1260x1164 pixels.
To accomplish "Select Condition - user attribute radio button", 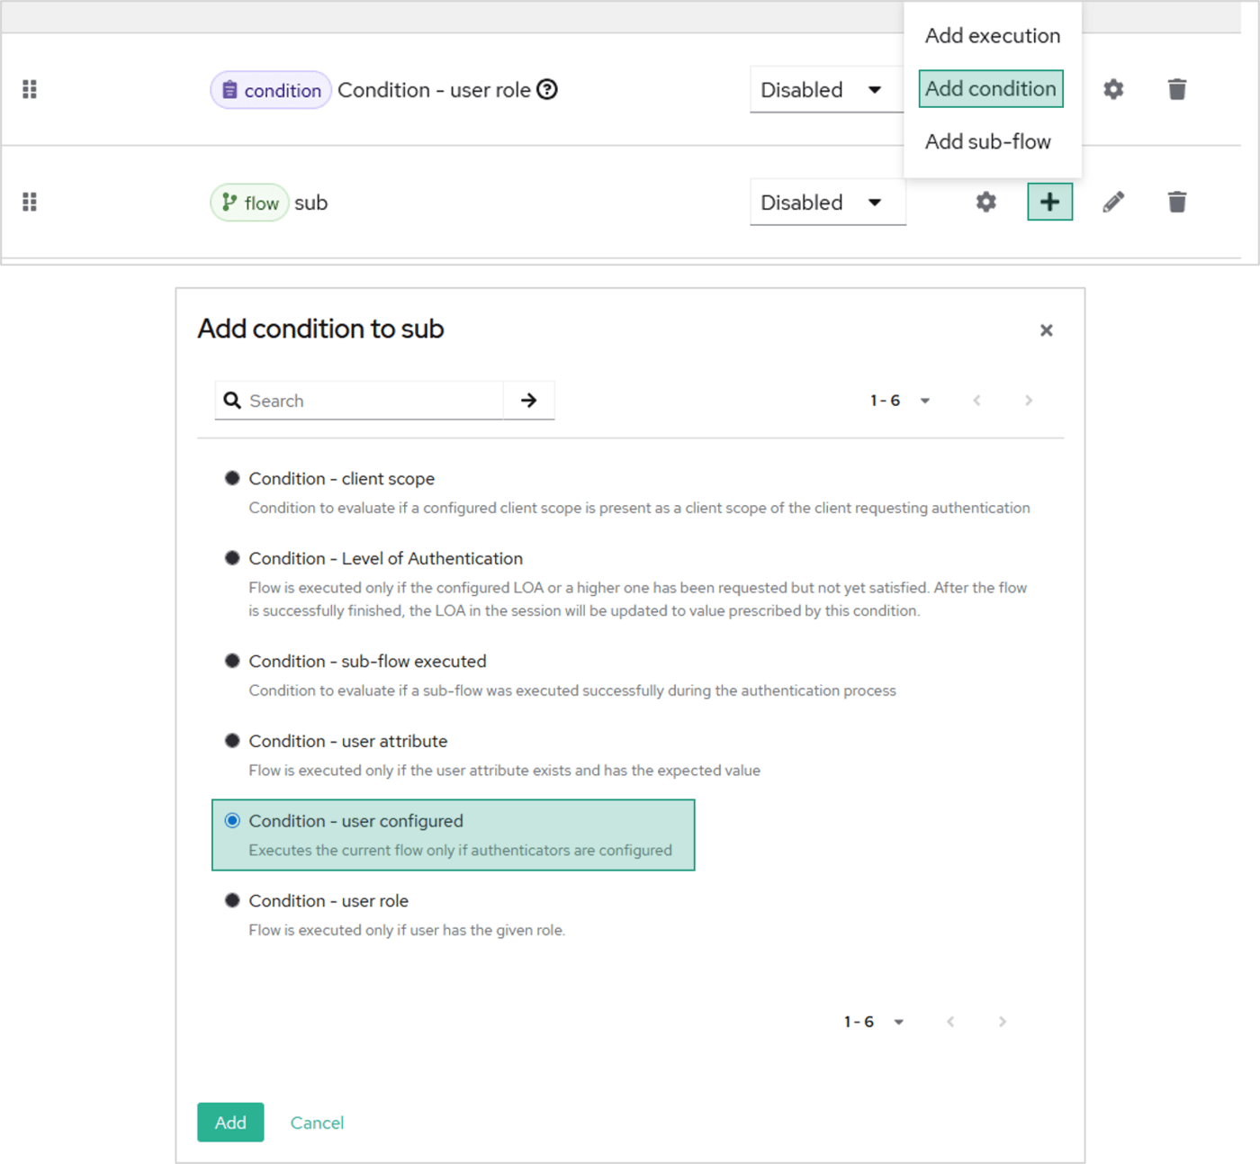I will tap(232, 741).
